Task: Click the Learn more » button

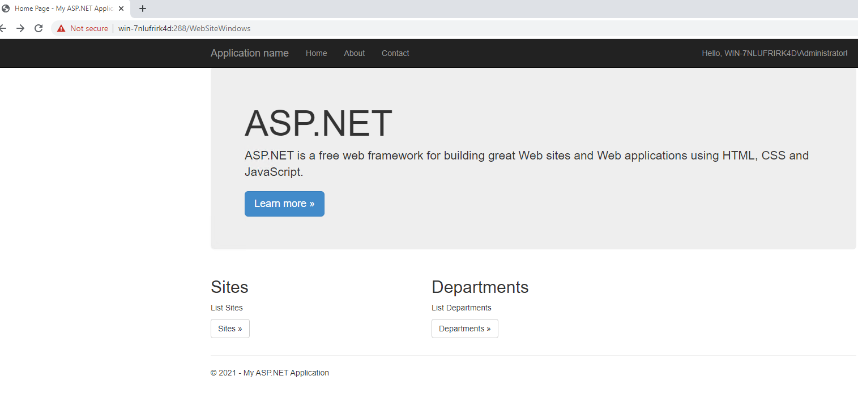Action: coord(284,204)
